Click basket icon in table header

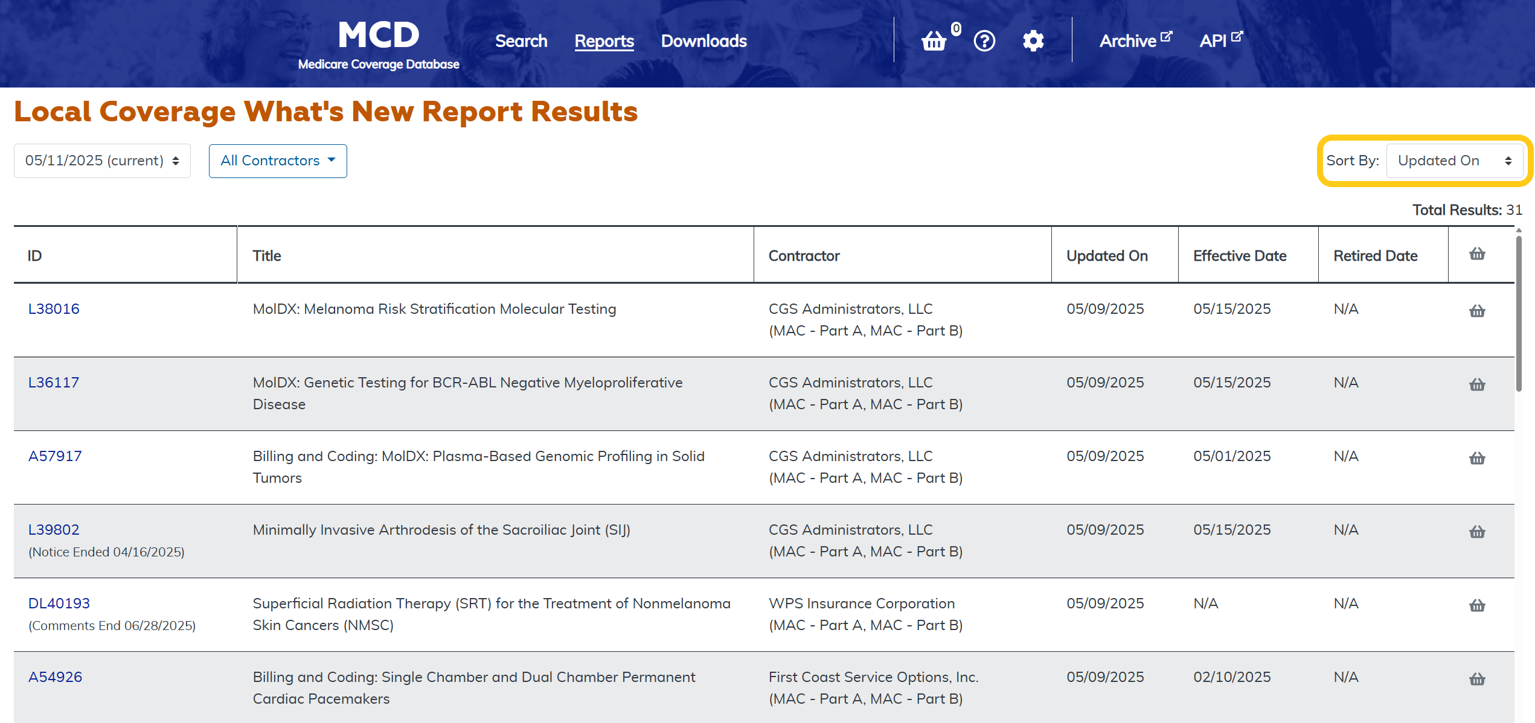(x=1477, y=254)
